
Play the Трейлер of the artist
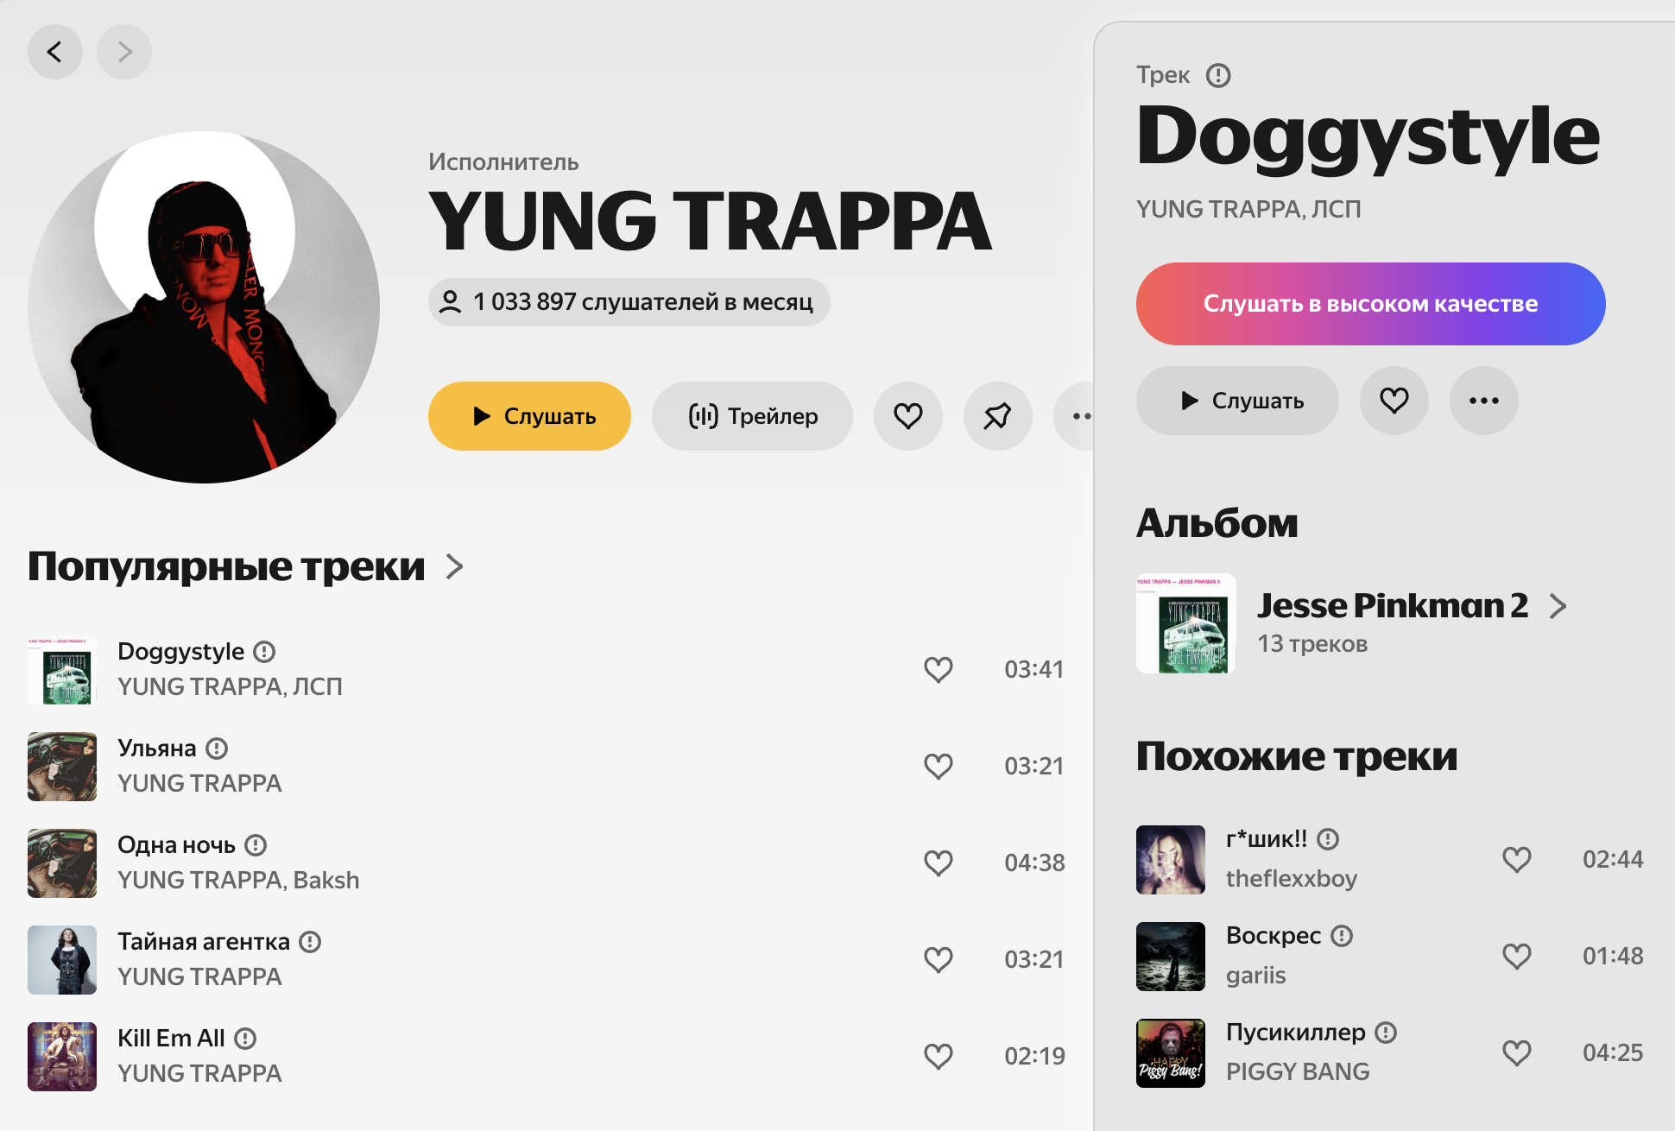(x=752, y=416)
